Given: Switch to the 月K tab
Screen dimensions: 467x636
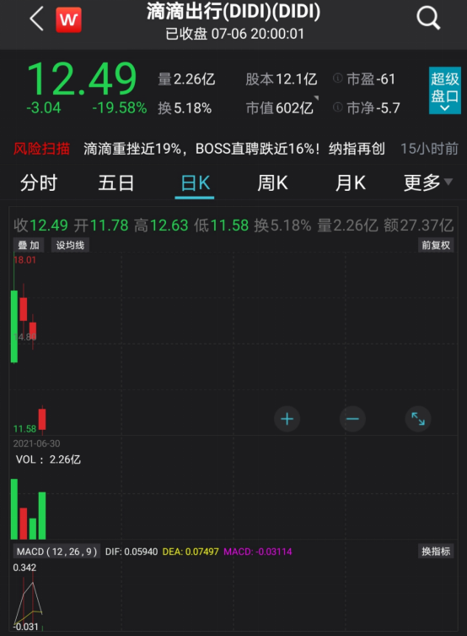Looking at the screenshot, I should (350, 183).
